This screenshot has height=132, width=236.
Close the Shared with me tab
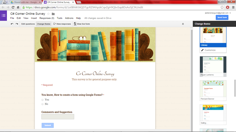coord(40,2)
